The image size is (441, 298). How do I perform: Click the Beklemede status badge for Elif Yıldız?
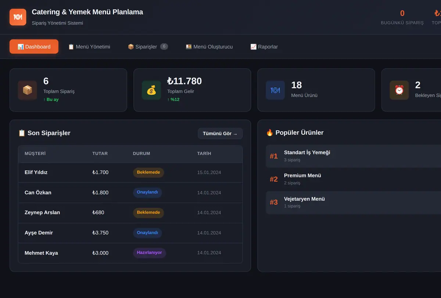(148, 172)
